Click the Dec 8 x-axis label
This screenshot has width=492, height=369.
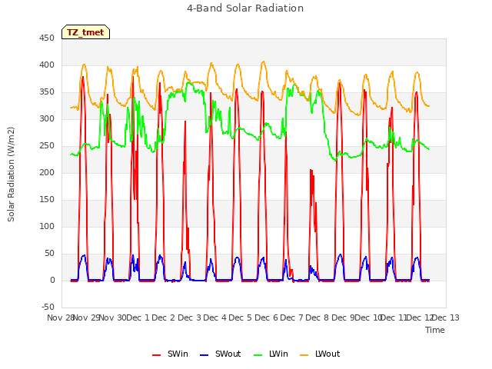(317, 317)
